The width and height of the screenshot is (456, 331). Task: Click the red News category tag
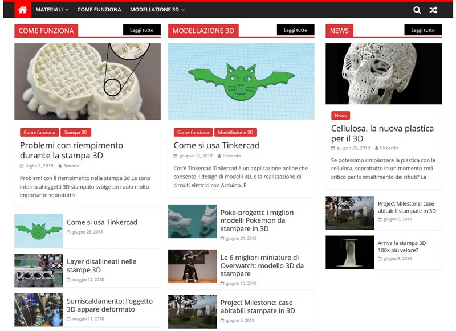[x=340, y=116]
